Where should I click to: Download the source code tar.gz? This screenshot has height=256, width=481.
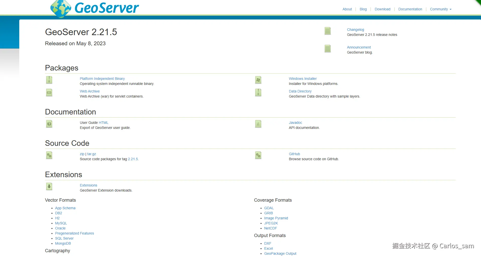click(91, 154)
